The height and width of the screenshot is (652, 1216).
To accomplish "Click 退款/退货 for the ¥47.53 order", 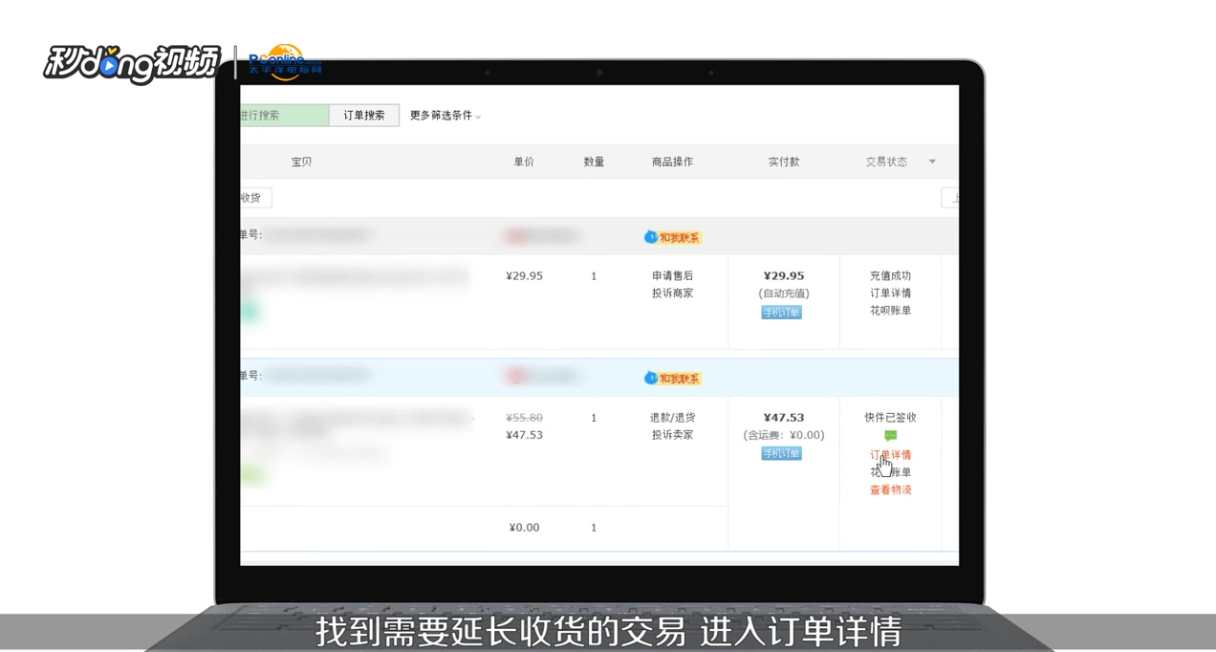I will [x=673, y=418].
